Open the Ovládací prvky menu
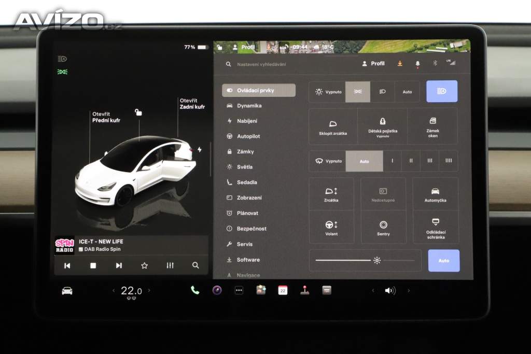This screenshot has width=531, height=354. [259, 90]
